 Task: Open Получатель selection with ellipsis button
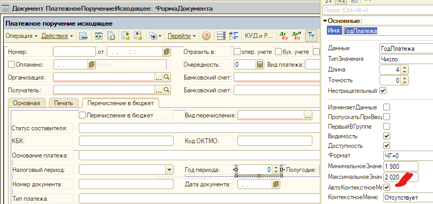coord(159,90)
